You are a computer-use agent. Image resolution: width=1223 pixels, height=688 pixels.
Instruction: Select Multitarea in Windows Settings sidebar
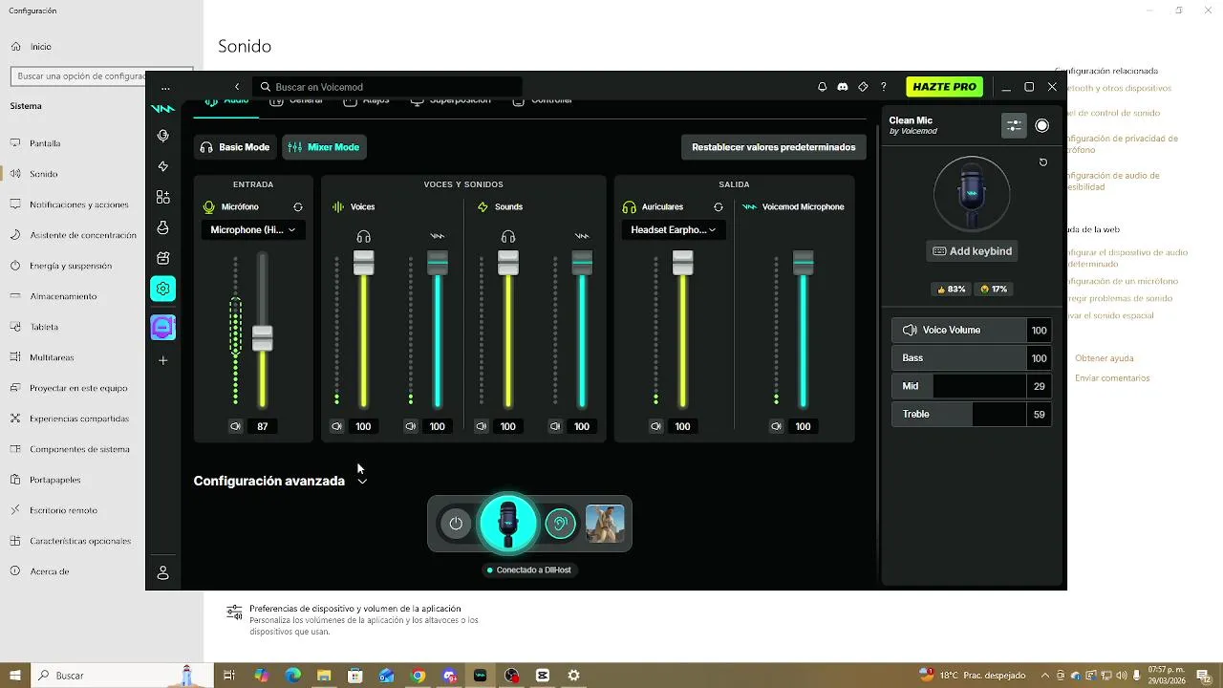(x=52, y=357)
